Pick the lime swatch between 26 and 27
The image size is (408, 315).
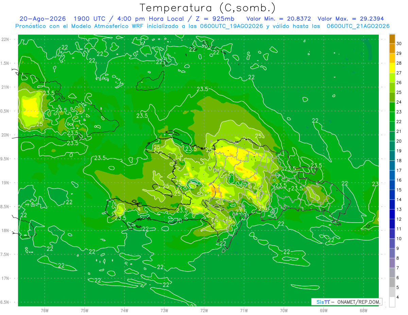click(x=392, y=77)
